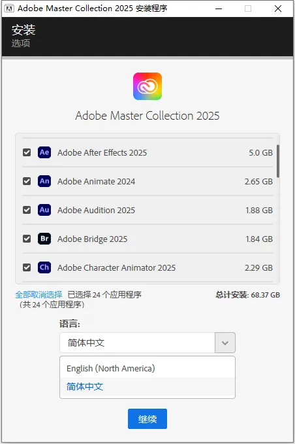Click the Character Animator Ch icon
Viewport: 295px width, 444px height.
point(44,267)
